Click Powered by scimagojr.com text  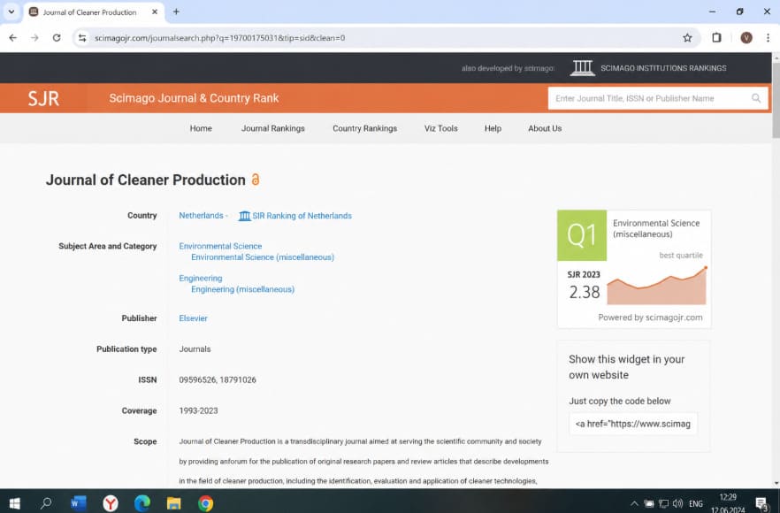click(650, 318)
